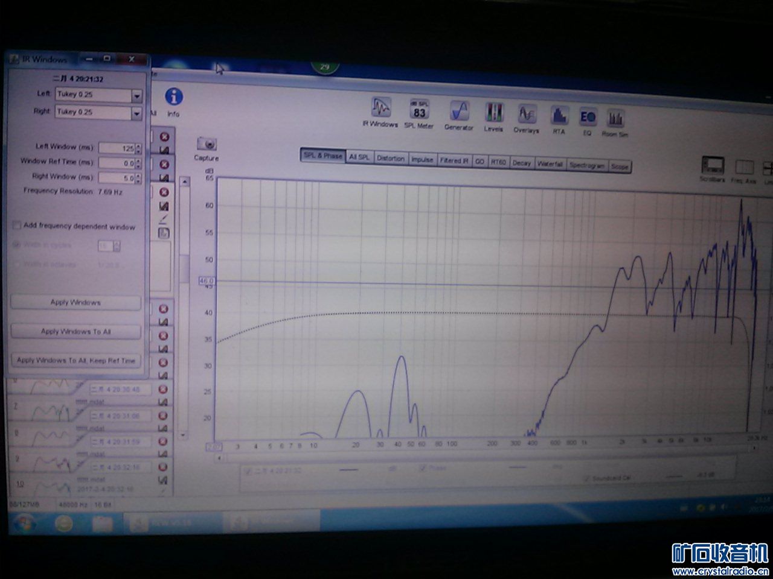Click the Left Window (ms) value field

click(117, 148)
